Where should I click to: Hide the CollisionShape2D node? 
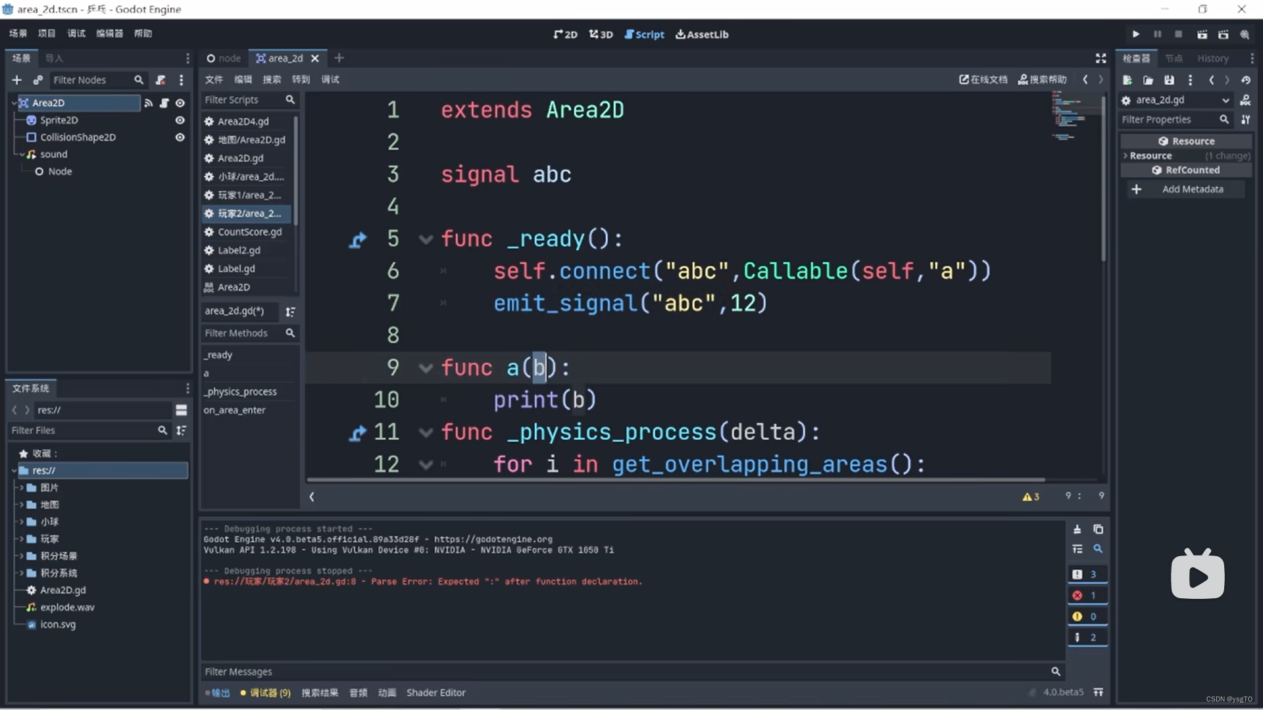(180, 137)
